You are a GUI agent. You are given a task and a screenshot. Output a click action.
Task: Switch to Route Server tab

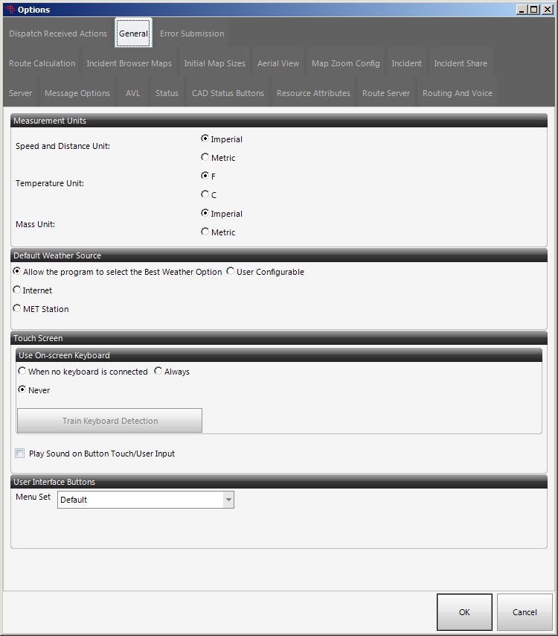(386, 93)
